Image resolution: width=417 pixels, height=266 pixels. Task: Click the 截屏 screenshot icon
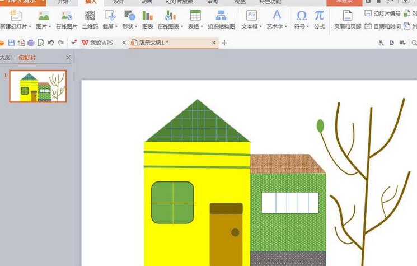pos(110,16)
